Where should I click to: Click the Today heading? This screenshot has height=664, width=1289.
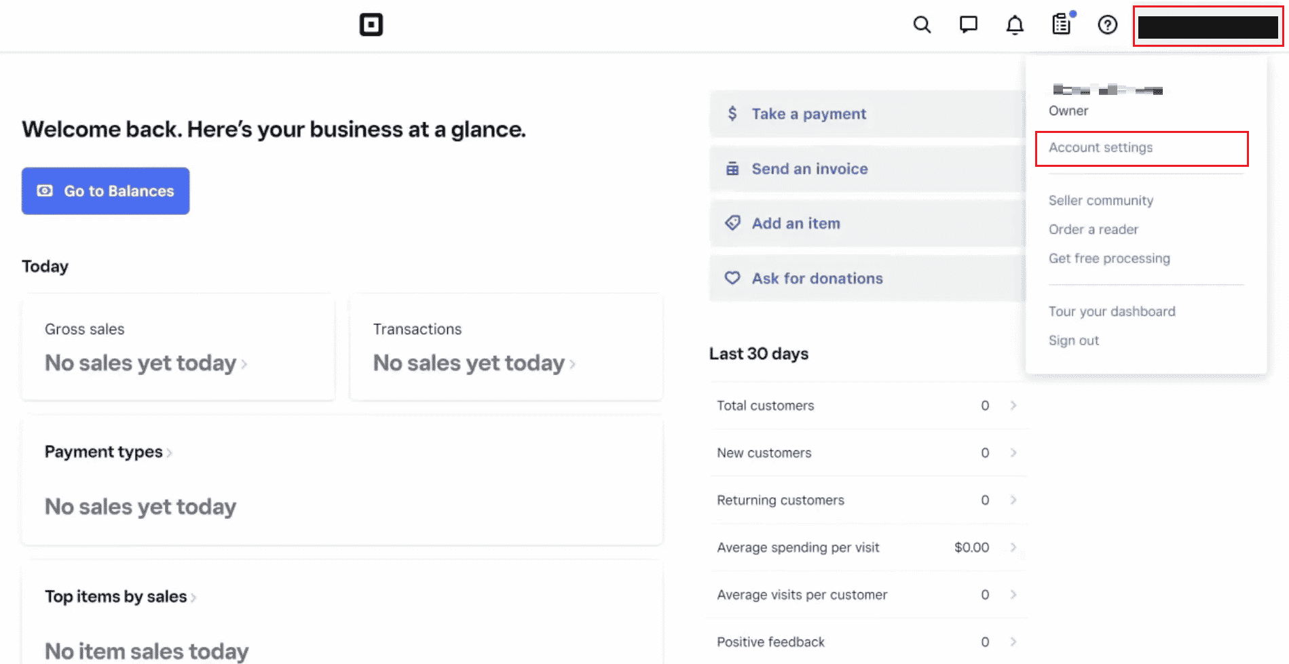(x=45, y=266)
